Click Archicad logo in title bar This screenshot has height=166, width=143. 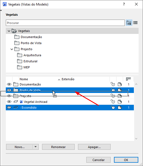[x=5, y=4]
